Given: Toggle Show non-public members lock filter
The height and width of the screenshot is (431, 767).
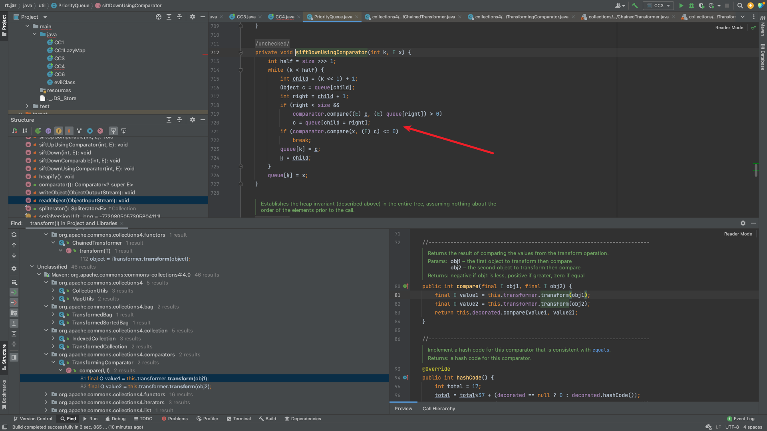Looking at the screenshot, I should click(x=69, y=131).
